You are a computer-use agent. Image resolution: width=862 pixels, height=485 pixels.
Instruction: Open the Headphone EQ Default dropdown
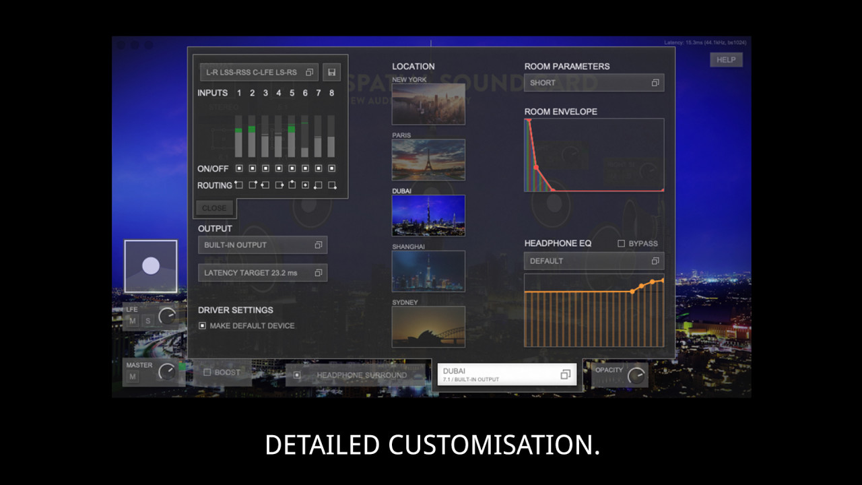coord(594,261)
